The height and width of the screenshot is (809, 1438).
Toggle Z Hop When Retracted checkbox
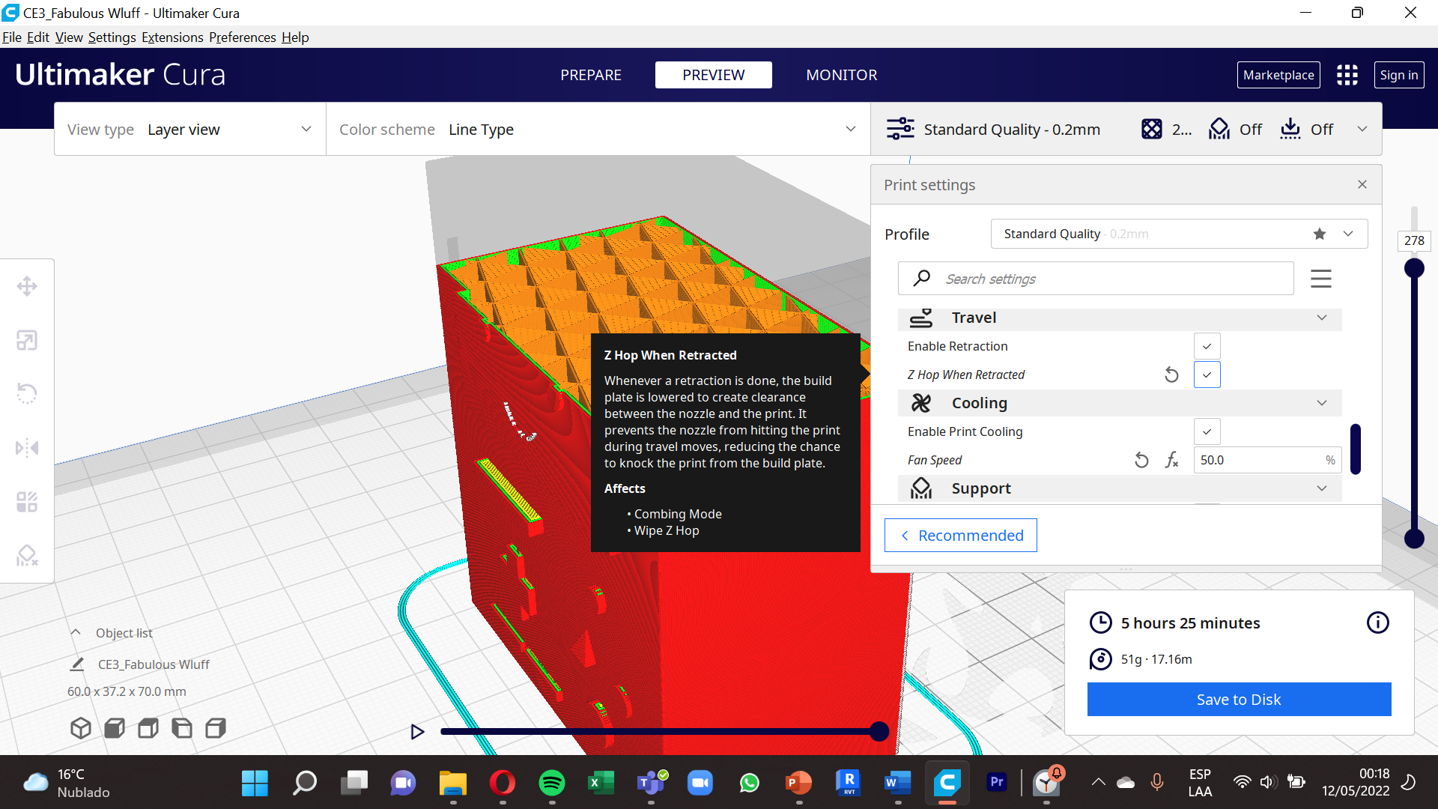coord(1207,373)
